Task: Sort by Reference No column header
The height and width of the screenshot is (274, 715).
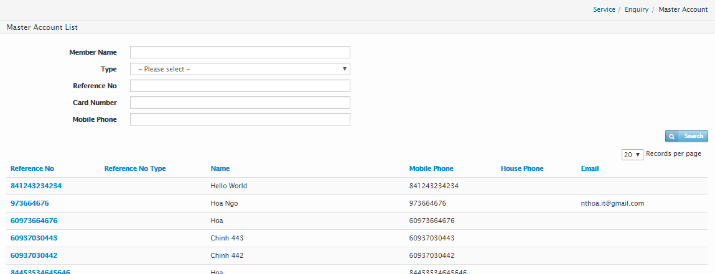Action: pyautogui.click(x=32, y=168)
